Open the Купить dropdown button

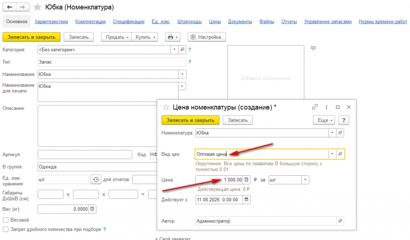(145, 37)
